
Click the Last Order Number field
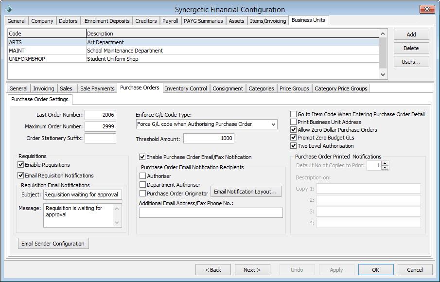pyautogui.click(x=101, y=115)
